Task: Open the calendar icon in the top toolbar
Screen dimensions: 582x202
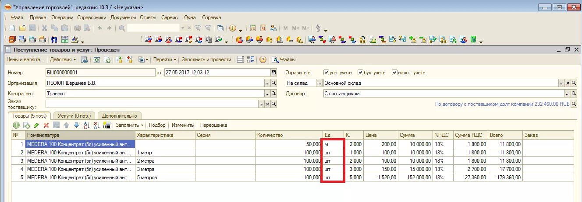Action: [263, 28]
